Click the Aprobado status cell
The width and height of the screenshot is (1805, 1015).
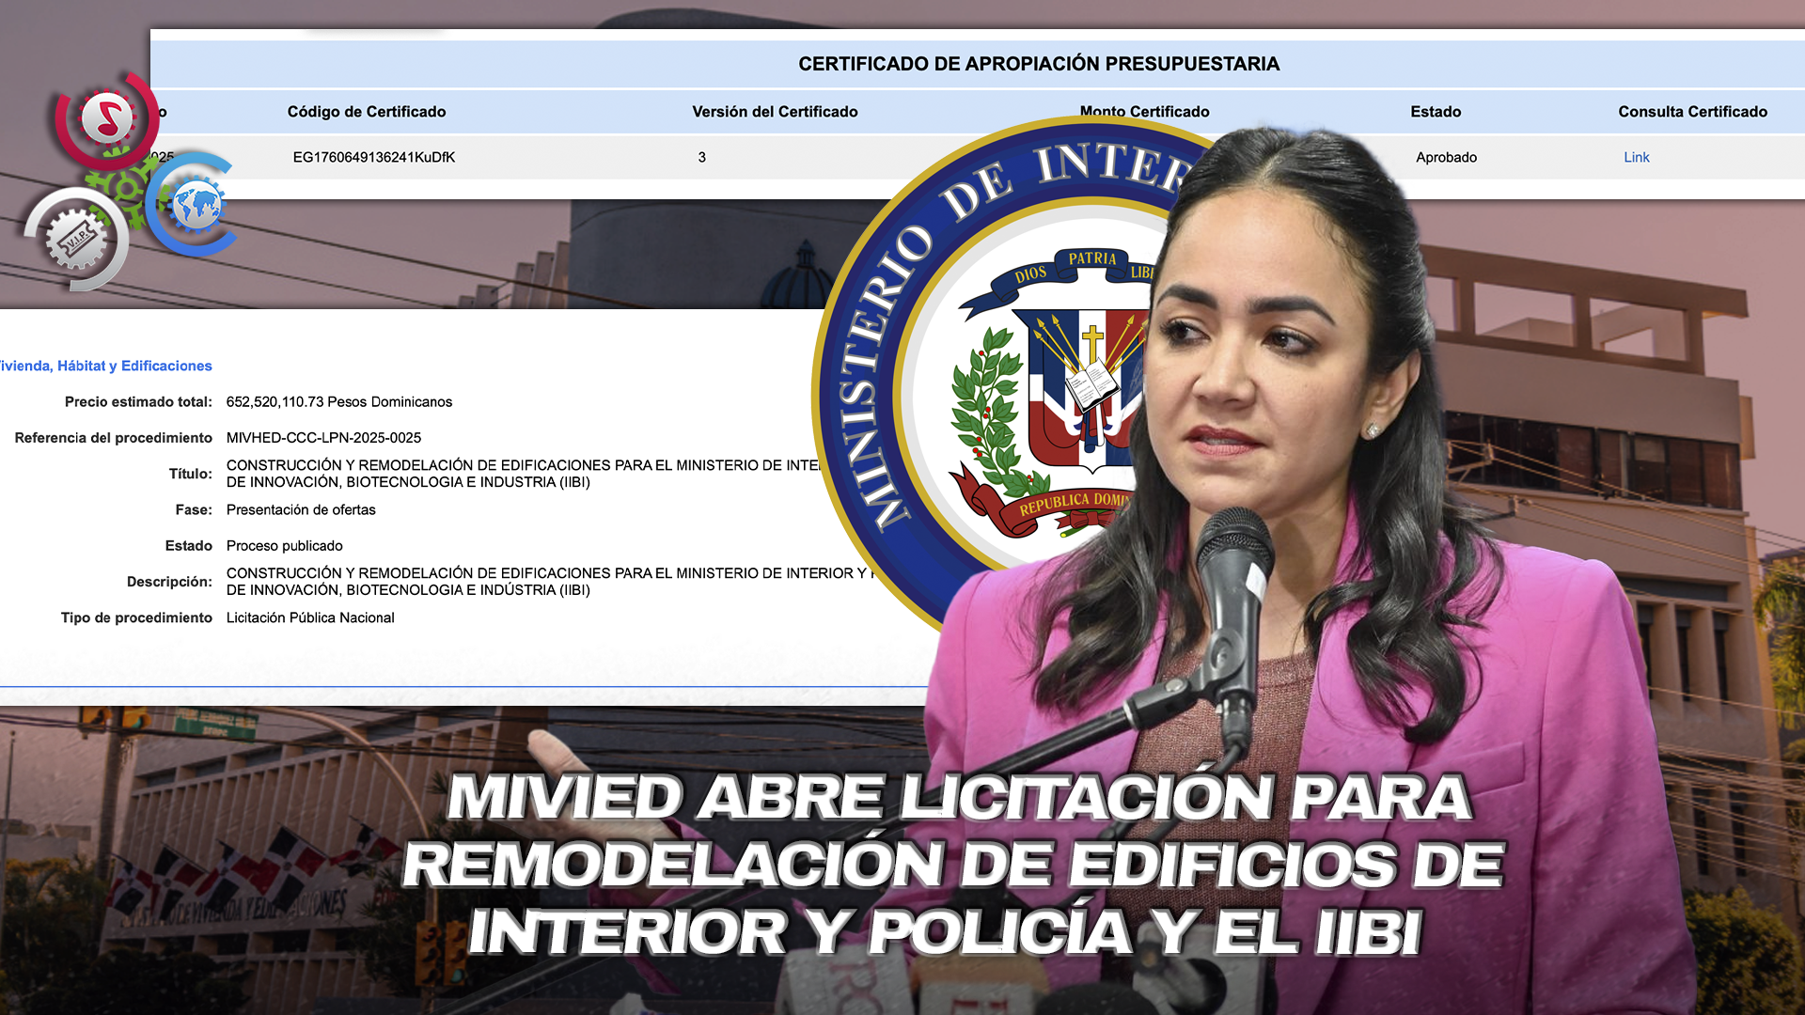pos(1446,157)
